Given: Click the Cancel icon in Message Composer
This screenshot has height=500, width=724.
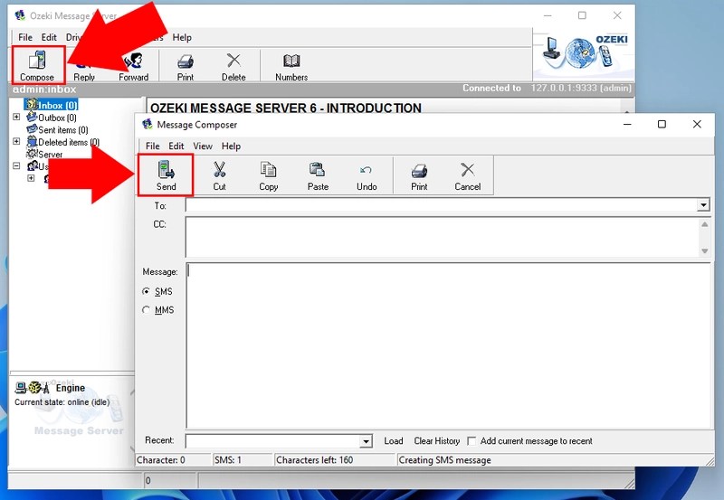Looking at the screenshot, I should 468,170.
